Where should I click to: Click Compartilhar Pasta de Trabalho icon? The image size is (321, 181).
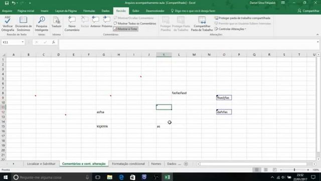(x=202, y=24)
